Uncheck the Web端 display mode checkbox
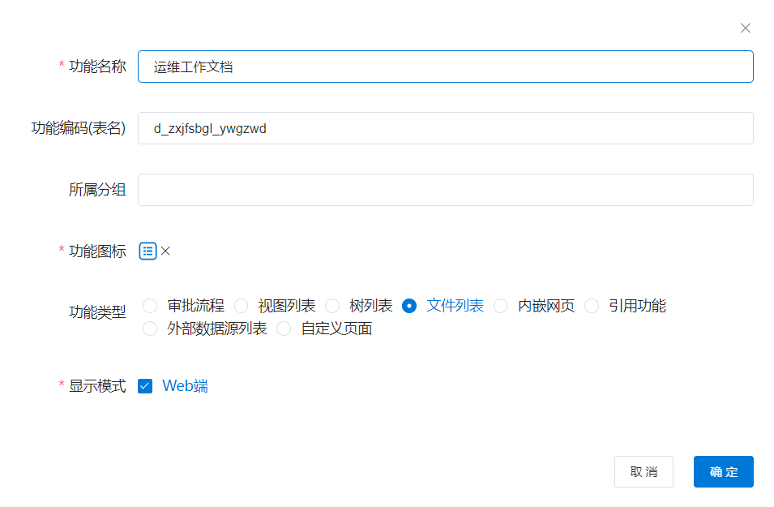Viewport: 774px width, 507px height. click(x=145, y=386)
